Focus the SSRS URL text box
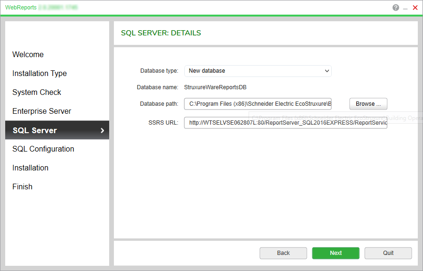Viewport: 423px width, 271px height. 285,123
